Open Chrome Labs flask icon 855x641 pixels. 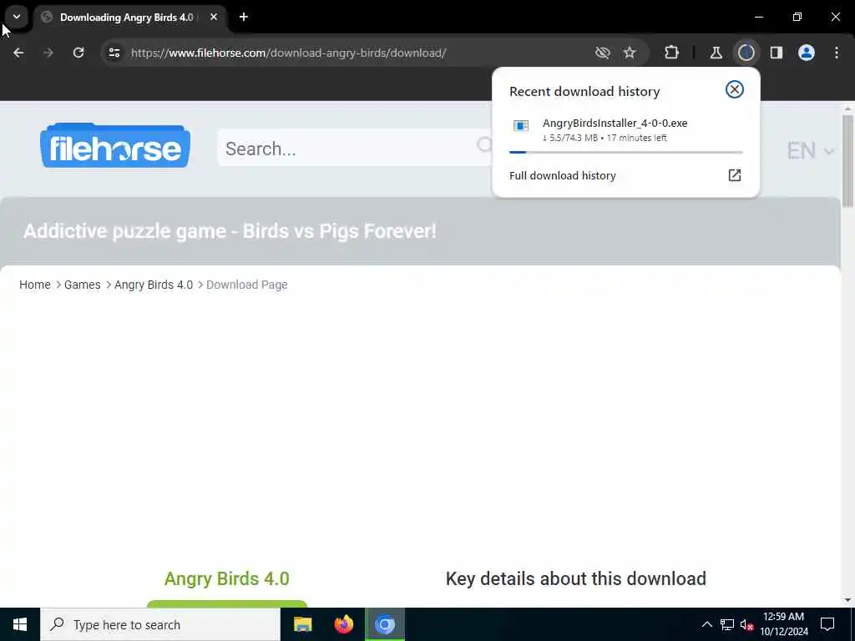coord(716,53)
